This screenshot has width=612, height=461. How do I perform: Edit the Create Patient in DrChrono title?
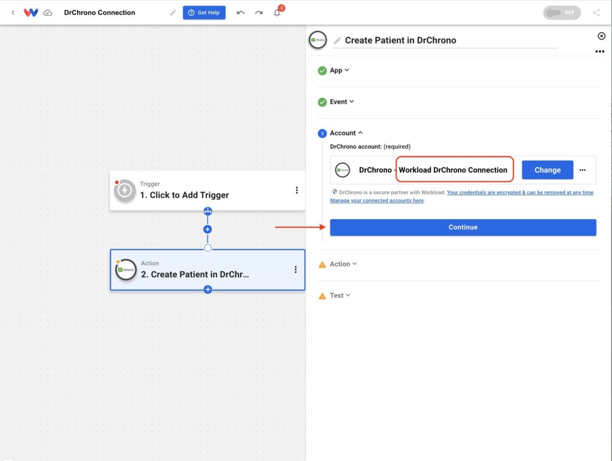click(x=400, y=40)
